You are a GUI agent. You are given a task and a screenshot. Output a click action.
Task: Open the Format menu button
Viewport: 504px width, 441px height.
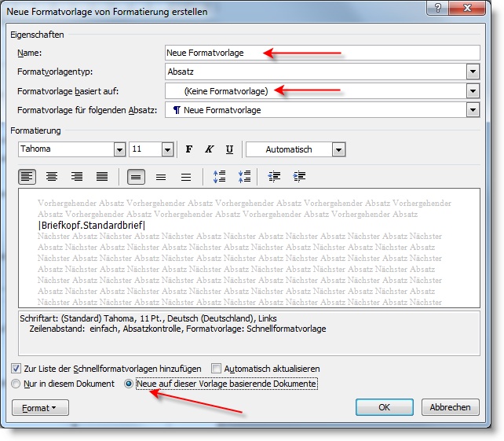click(x=41, y=408)
